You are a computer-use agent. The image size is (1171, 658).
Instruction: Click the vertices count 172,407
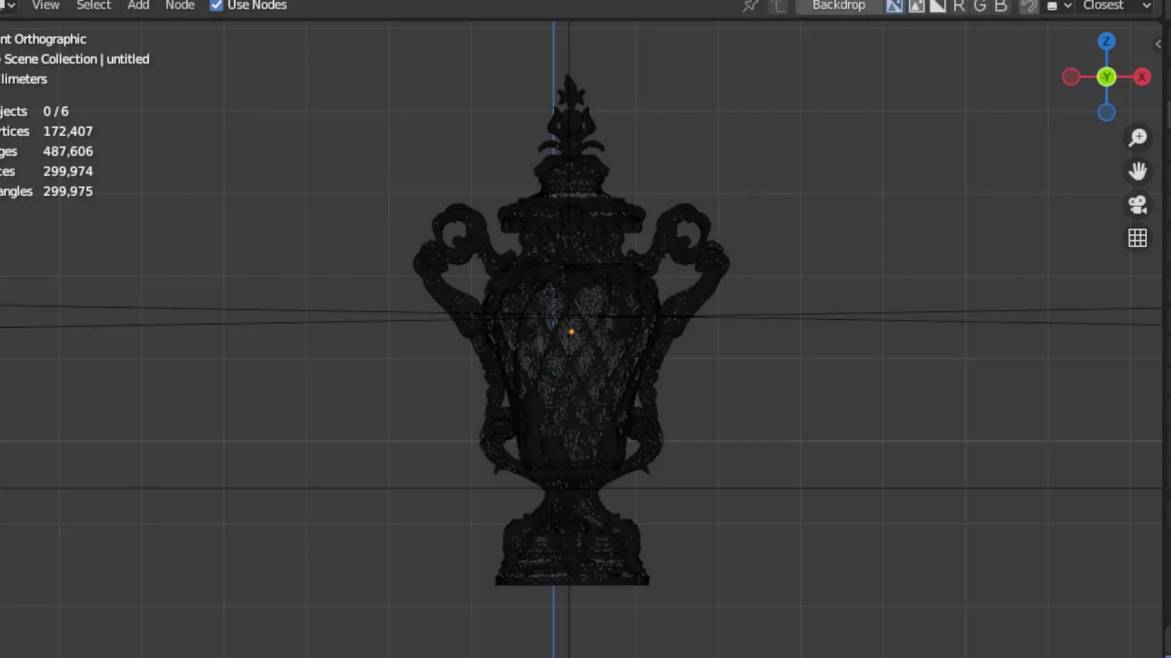(x=68, y=132)
